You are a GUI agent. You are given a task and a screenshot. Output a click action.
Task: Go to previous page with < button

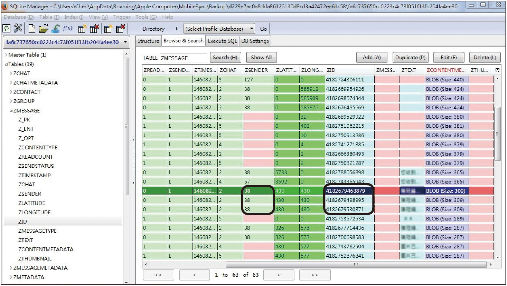[x=194, y=275]
